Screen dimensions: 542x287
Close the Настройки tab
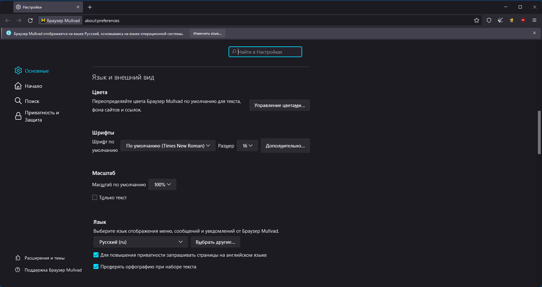(x=78, y=7)
